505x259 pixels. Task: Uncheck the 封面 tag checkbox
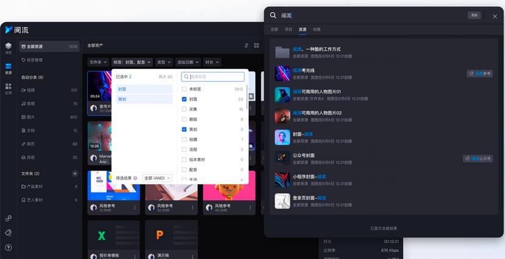click(x=184, y=99)
